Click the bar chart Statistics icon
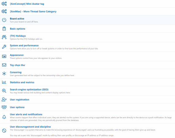Viewport: 175px width, 138px height. (x=4, y=82)
